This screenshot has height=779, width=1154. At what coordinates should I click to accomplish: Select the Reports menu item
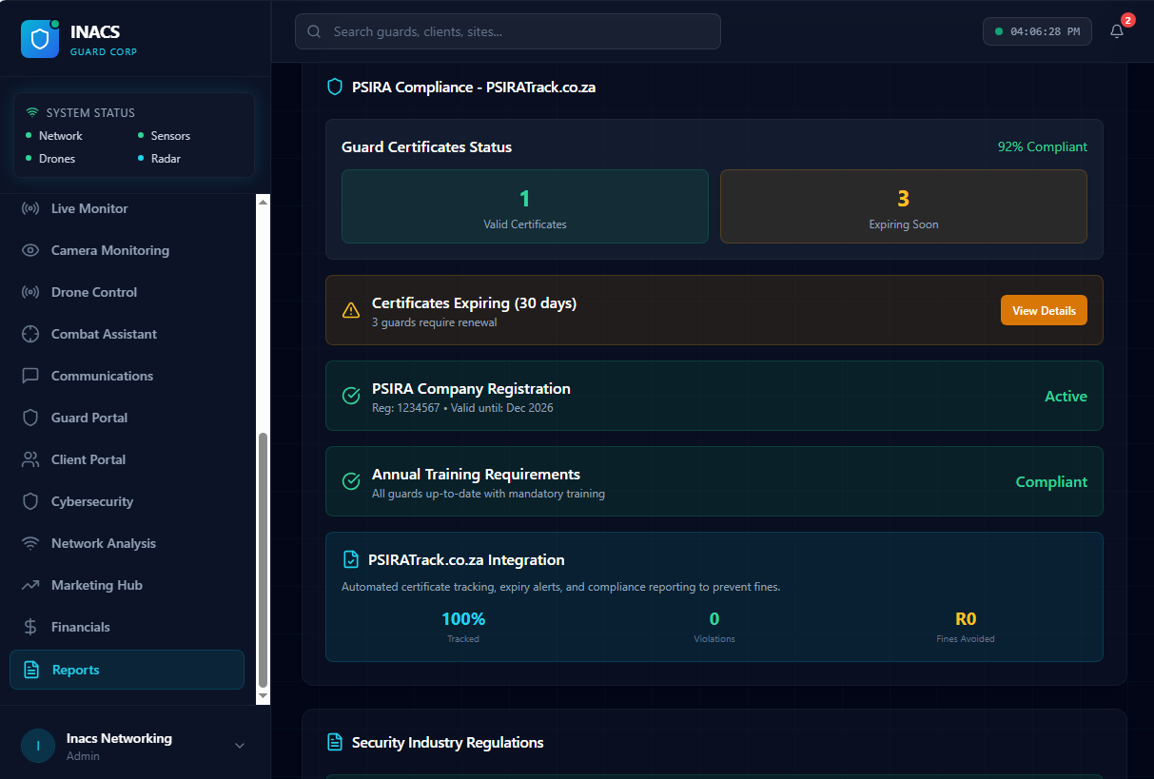point(127,670)
